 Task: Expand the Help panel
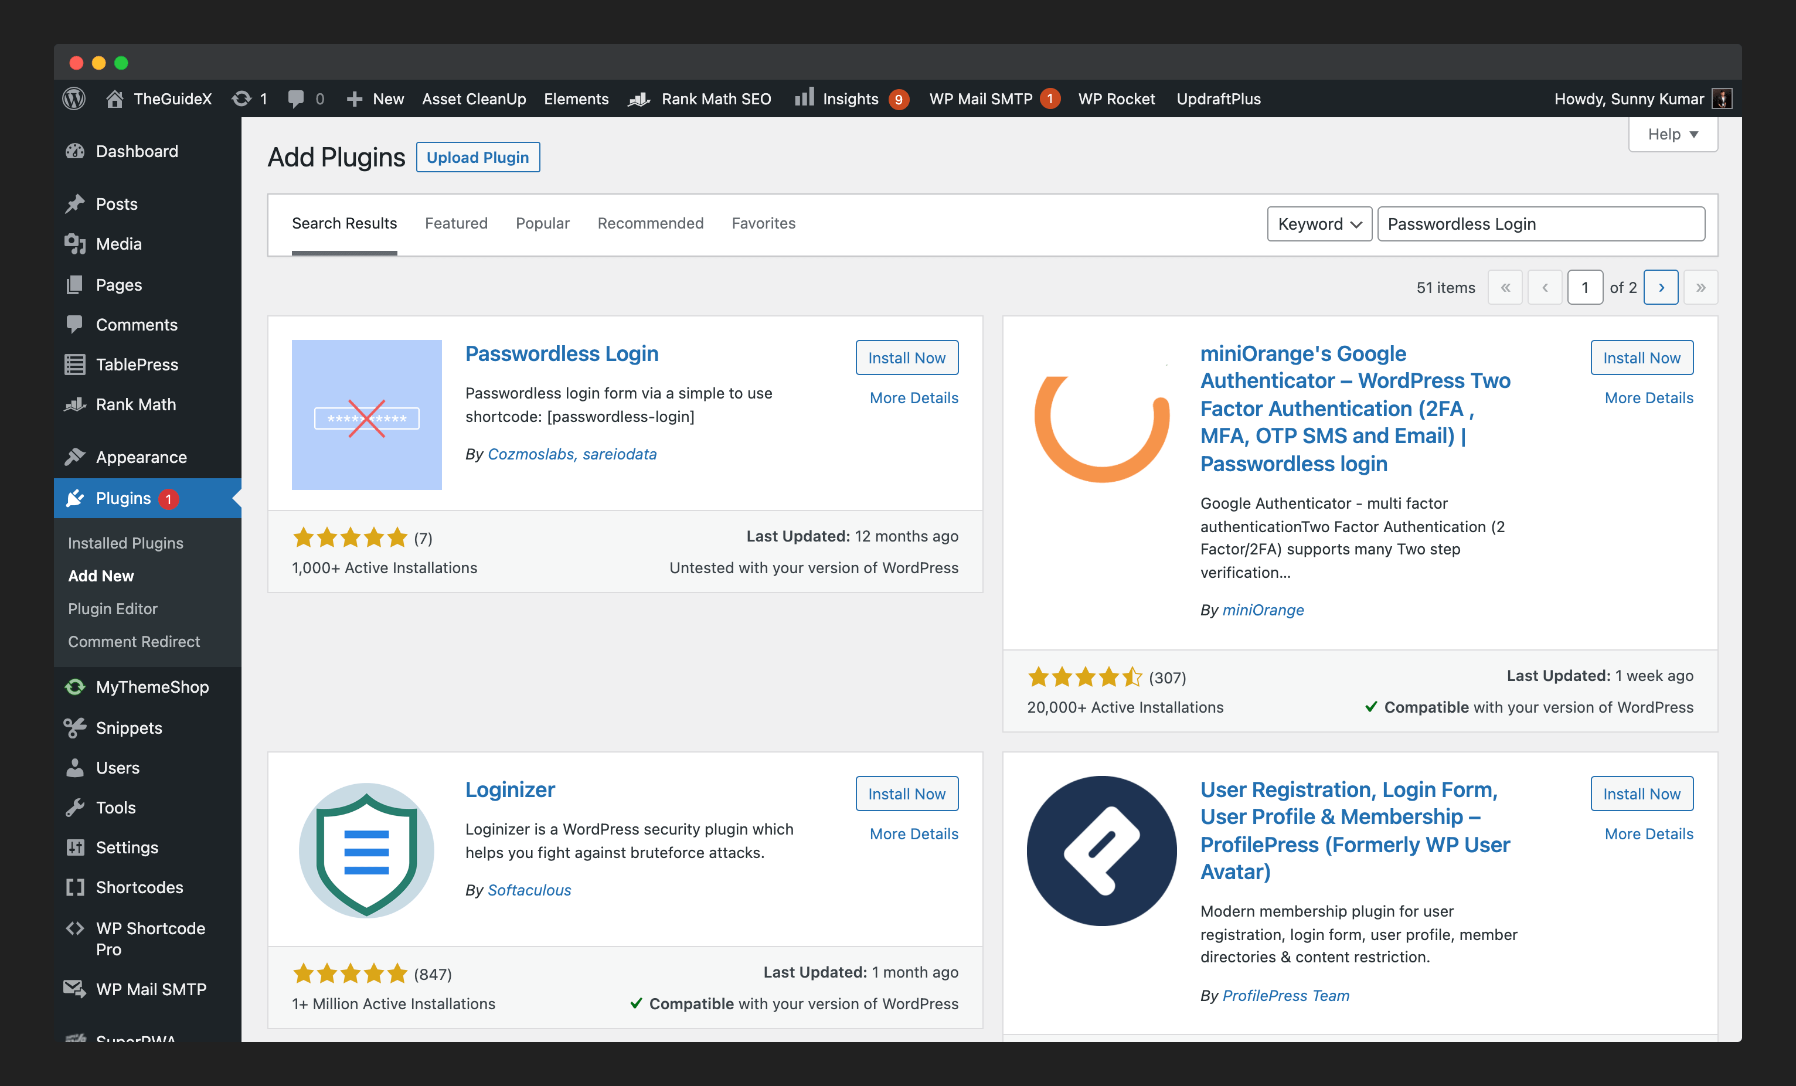coord(1672,134)
